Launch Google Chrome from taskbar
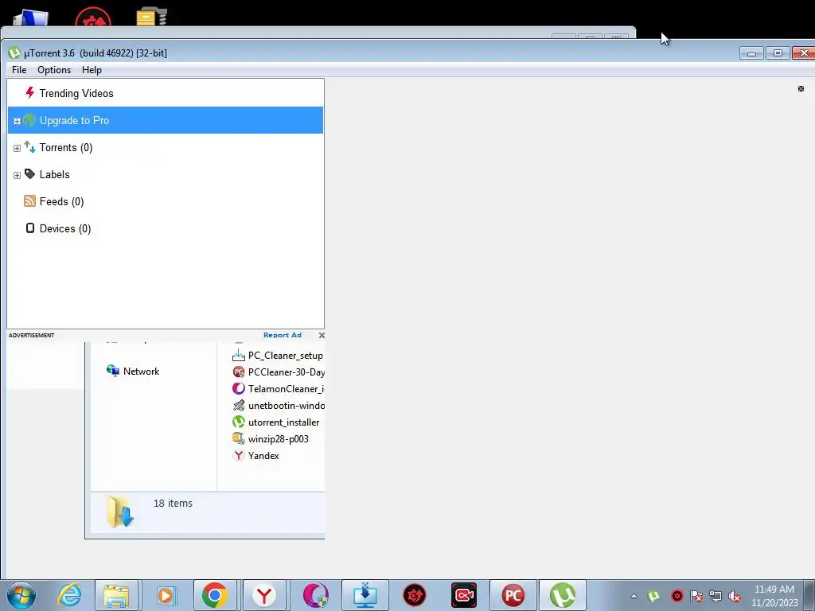The width and height of the screenshot is (815, 611). tap(215, 595)
